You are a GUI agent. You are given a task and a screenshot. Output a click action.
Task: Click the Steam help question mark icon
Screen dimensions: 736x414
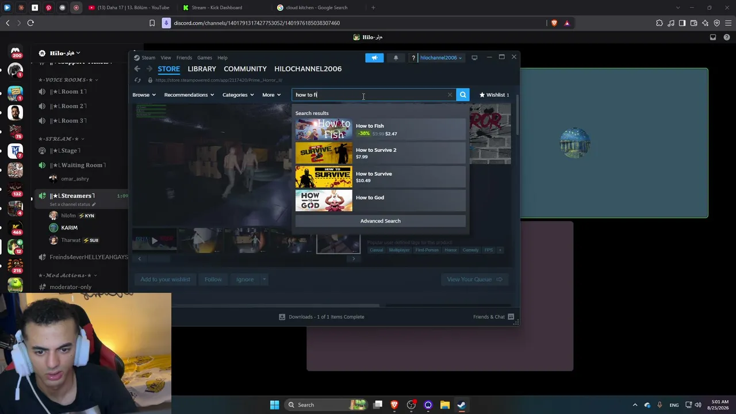point(413,57)
